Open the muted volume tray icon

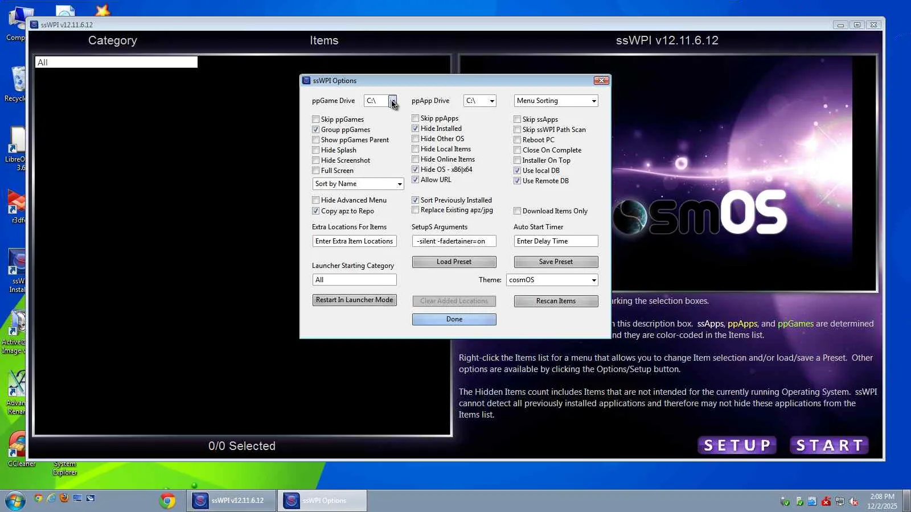853,501
